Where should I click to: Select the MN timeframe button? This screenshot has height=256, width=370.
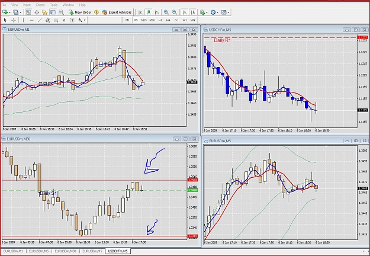tap(193, 20)
